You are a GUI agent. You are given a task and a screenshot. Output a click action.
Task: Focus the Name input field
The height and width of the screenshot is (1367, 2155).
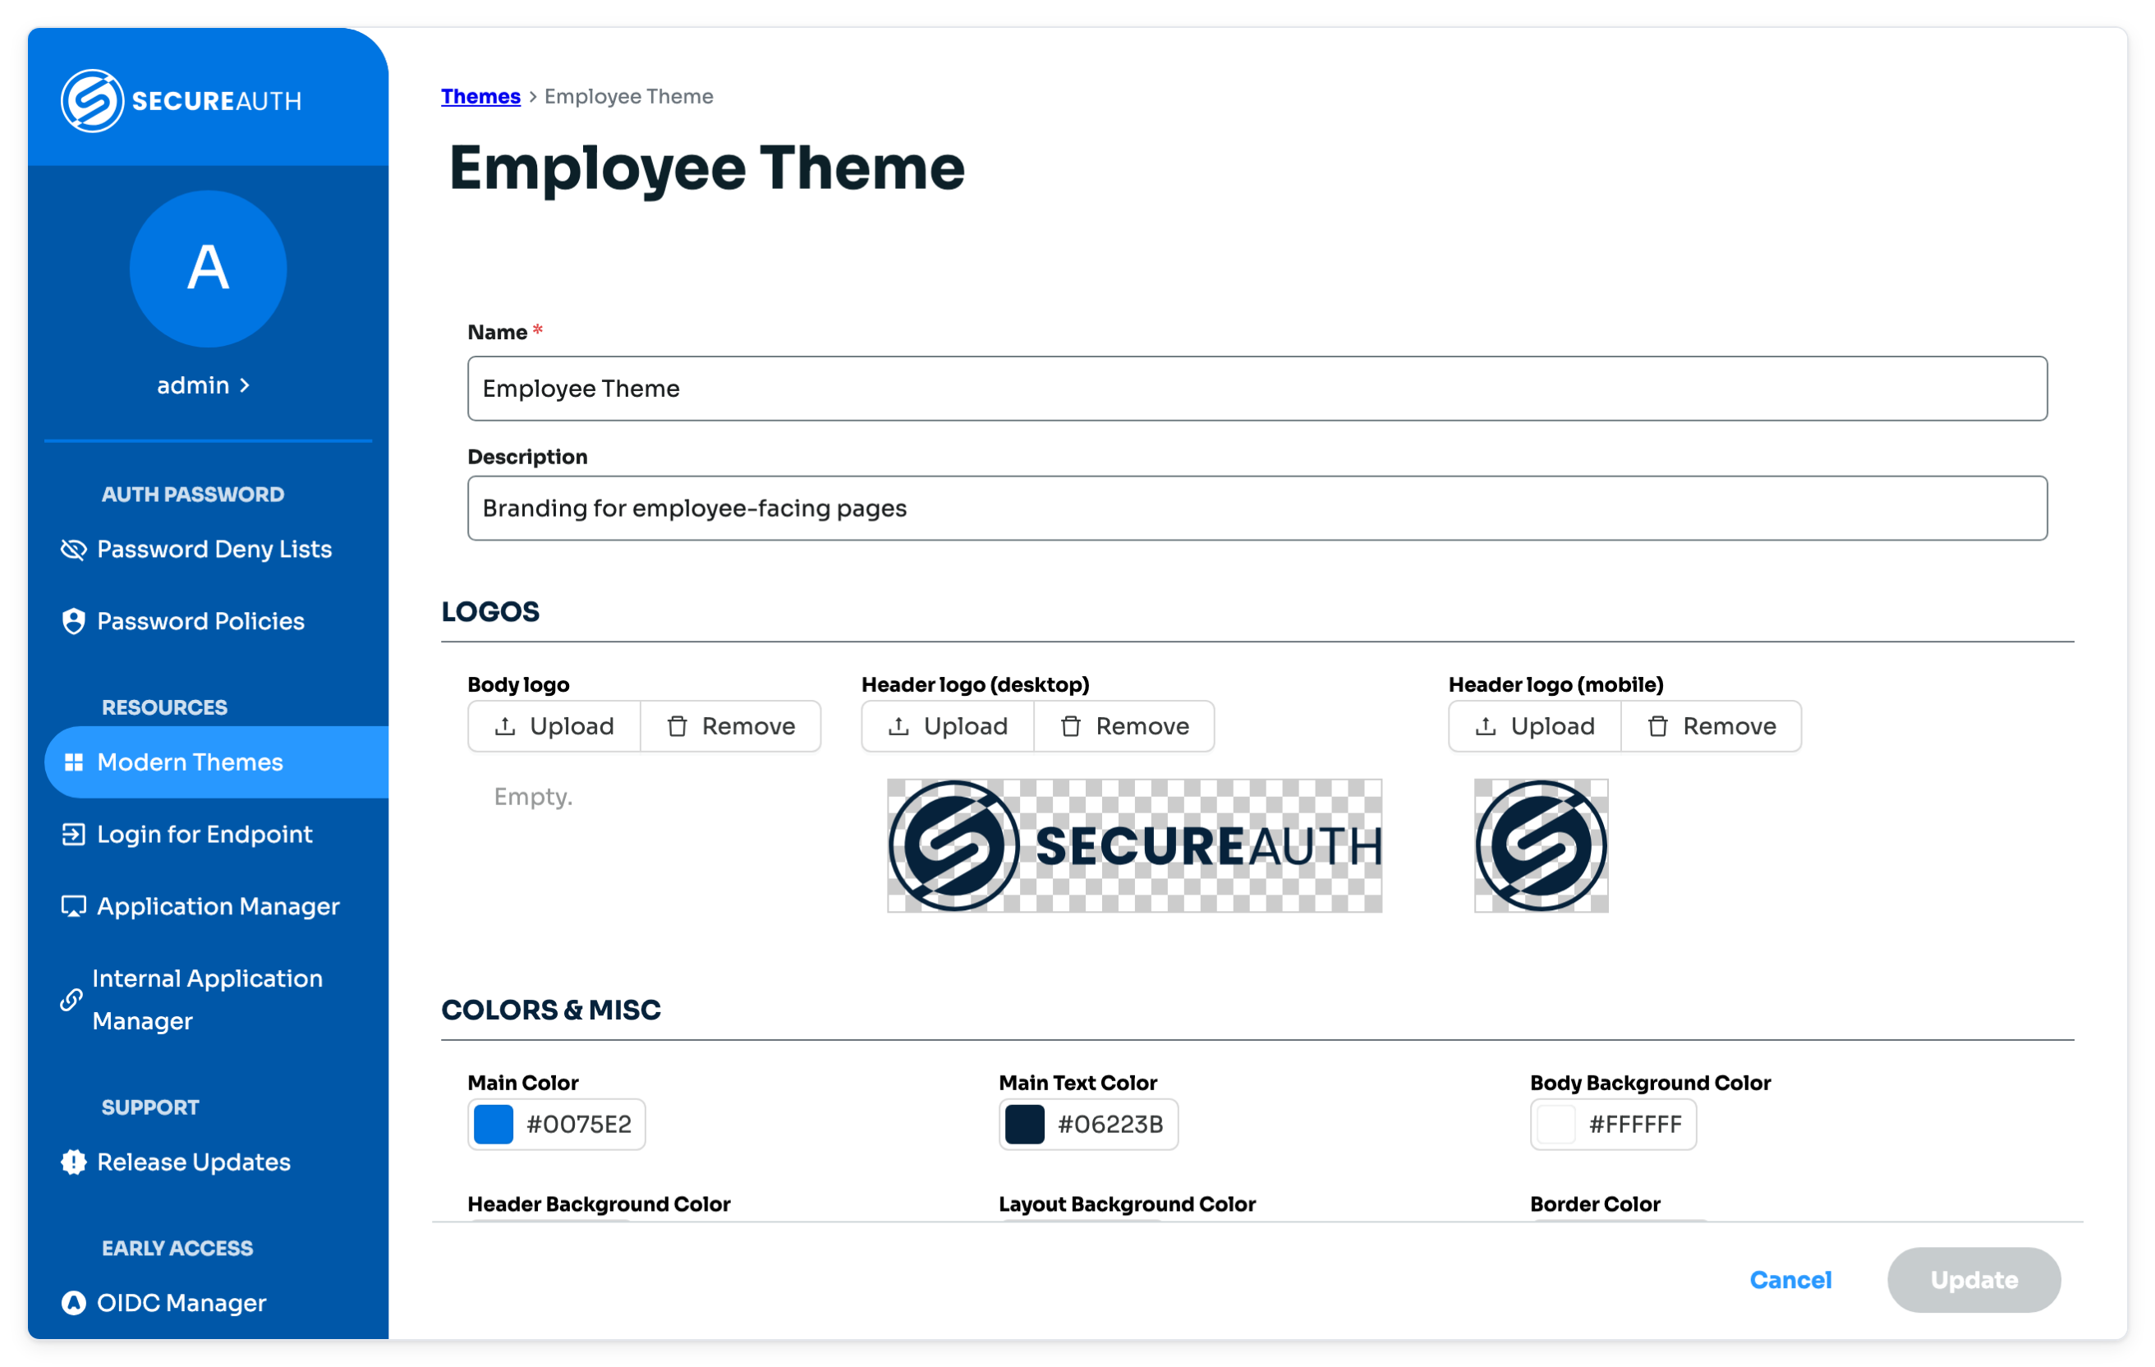click(1257, 389)
